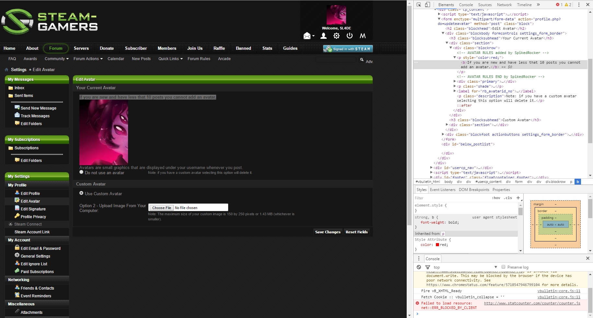Open the Quick Links dropdown
Image resolution: width=593 pixels, height=318 pixels.
(x=171, y=59)
